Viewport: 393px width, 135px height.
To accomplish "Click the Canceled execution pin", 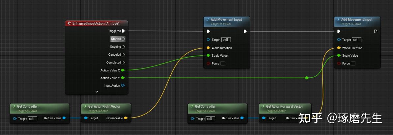I will coord(123,55).
